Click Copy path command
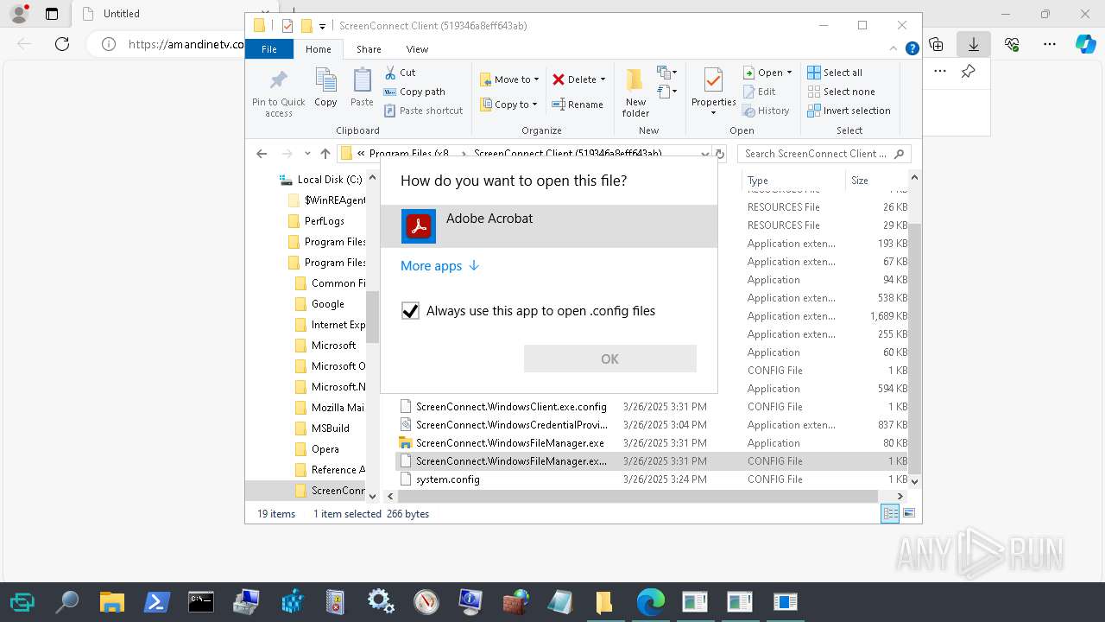Image resolution: width=1105 pixels, height=622 pixels. click(x=414, y=92)
